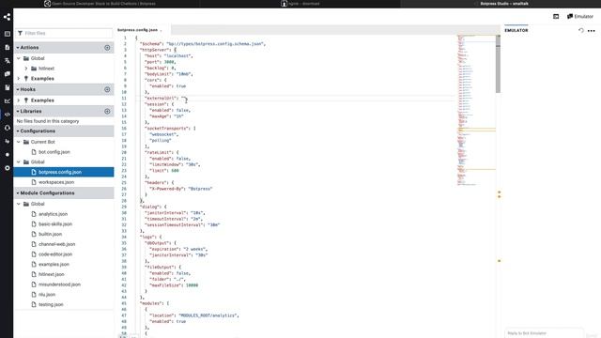Collapse the Module Configurations section
The height and width of the screenshot is (338, 601).
[64, 193]
